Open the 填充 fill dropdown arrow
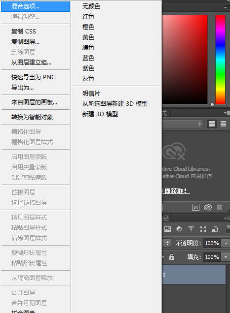230x313 pixels. tap(226, 257)
